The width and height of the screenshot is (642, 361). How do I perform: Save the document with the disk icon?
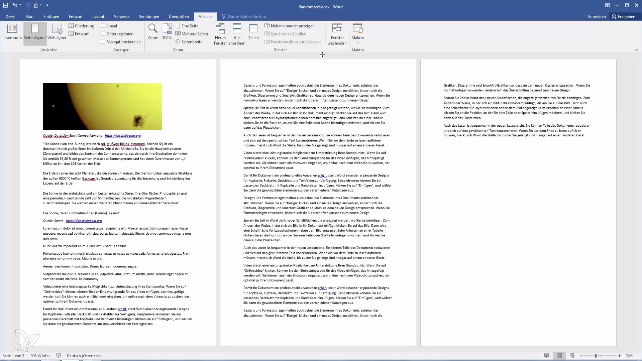pos(5,5)
